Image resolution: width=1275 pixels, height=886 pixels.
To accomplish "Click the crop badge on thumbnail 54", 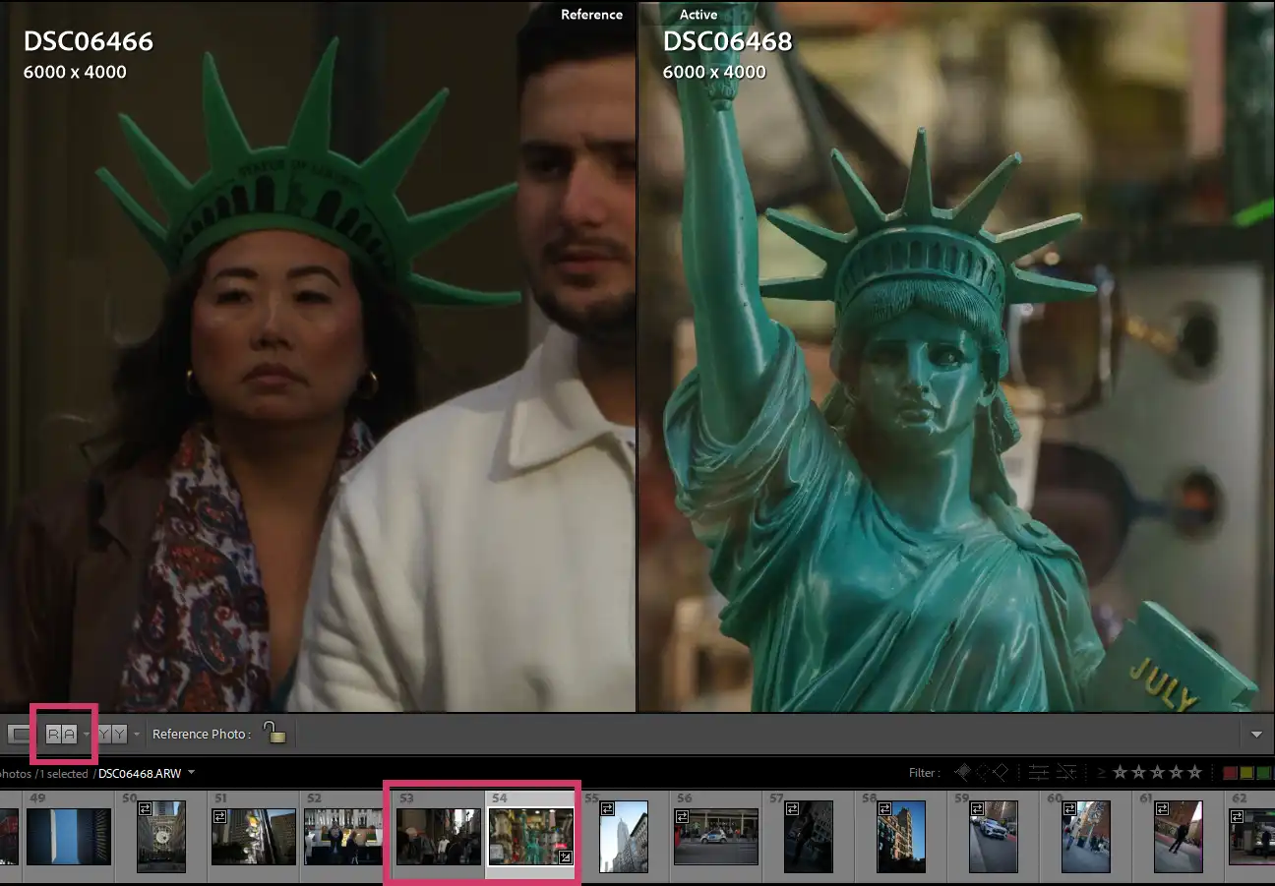I will [x=566, y=856].
